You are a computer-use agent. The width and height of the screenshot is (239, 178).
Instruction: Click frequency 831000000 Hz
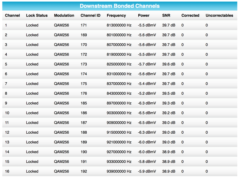coord(119,74)
